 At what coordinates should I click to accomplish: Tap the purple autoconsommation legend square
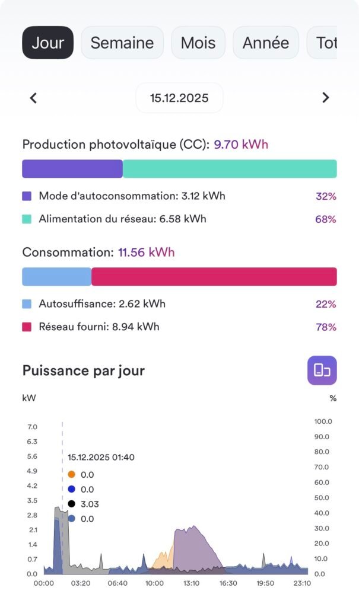tap(27, 196)
